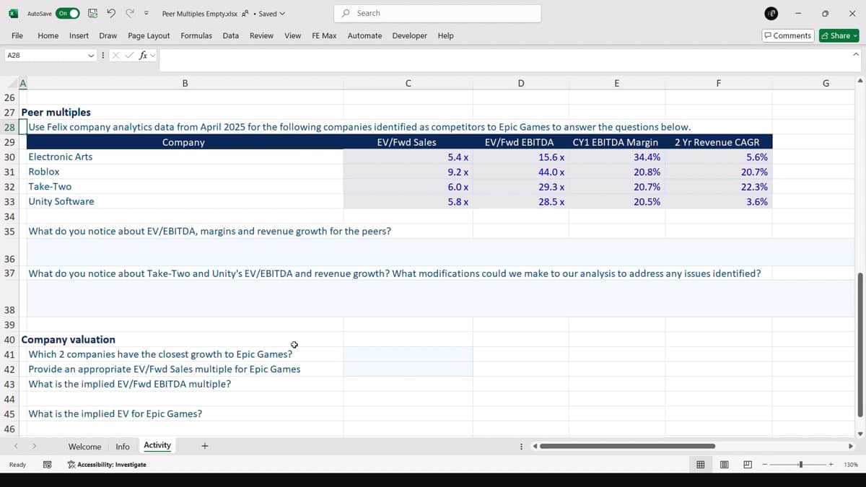Click the Search box
This screenshot has height=487, width=866.
(x=437, y=13)
